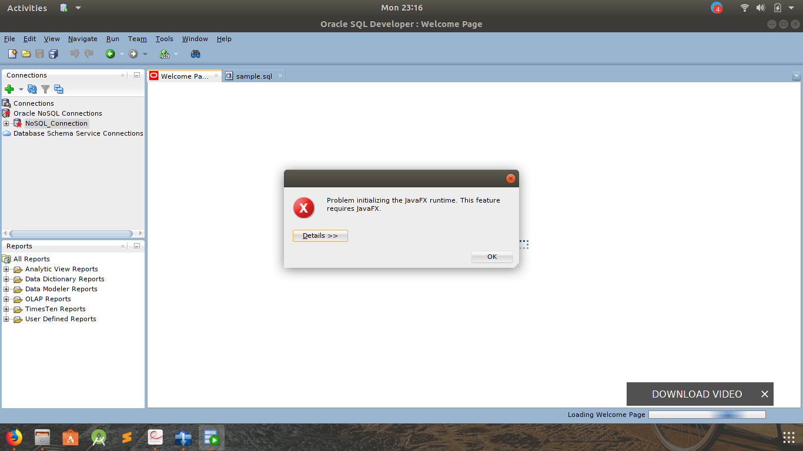Open the Activities overview
Viewport: 803px width, 451px height.
(x=27, y=8)
